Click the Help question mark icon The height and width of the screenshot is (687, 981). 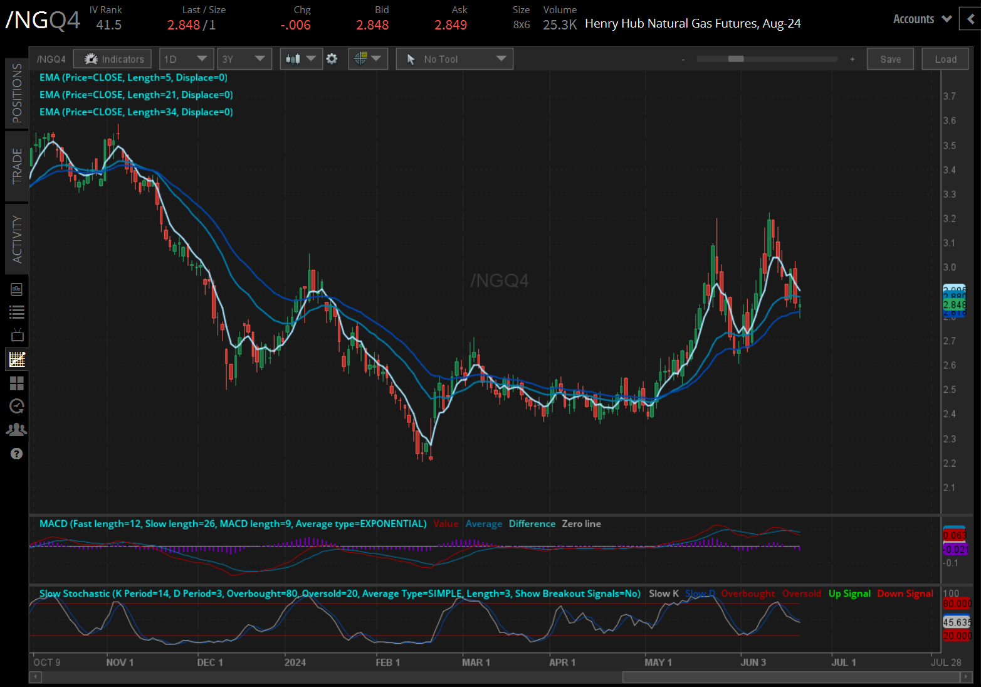point(17,453)
